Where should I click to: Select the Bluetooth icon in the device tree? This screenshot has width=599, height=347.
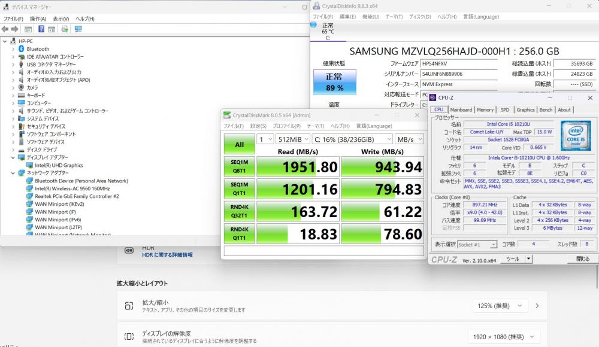pyautogui.click(x=22, y=49)
